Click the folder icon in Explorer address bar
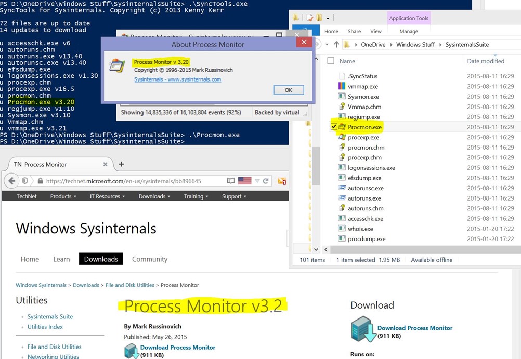Viewport: 521px width, 359px height. (x=347, y=45)
